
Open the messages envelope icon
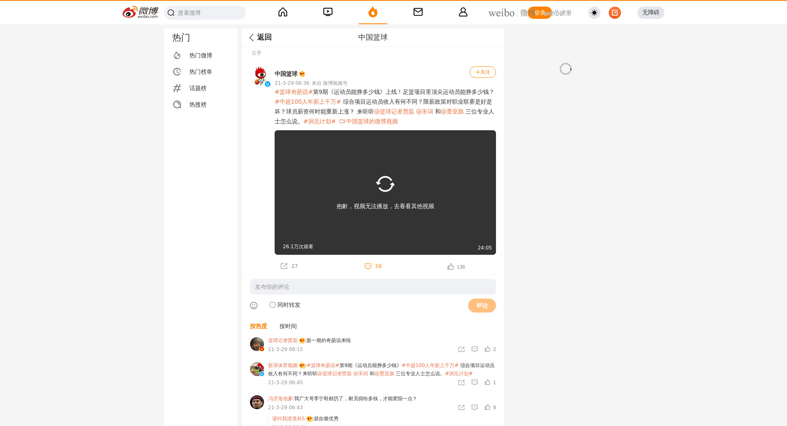[x=418, y=12]
